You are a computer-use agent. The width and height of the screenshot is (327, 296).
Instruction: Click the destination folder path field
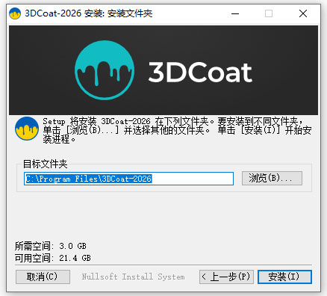128,179
